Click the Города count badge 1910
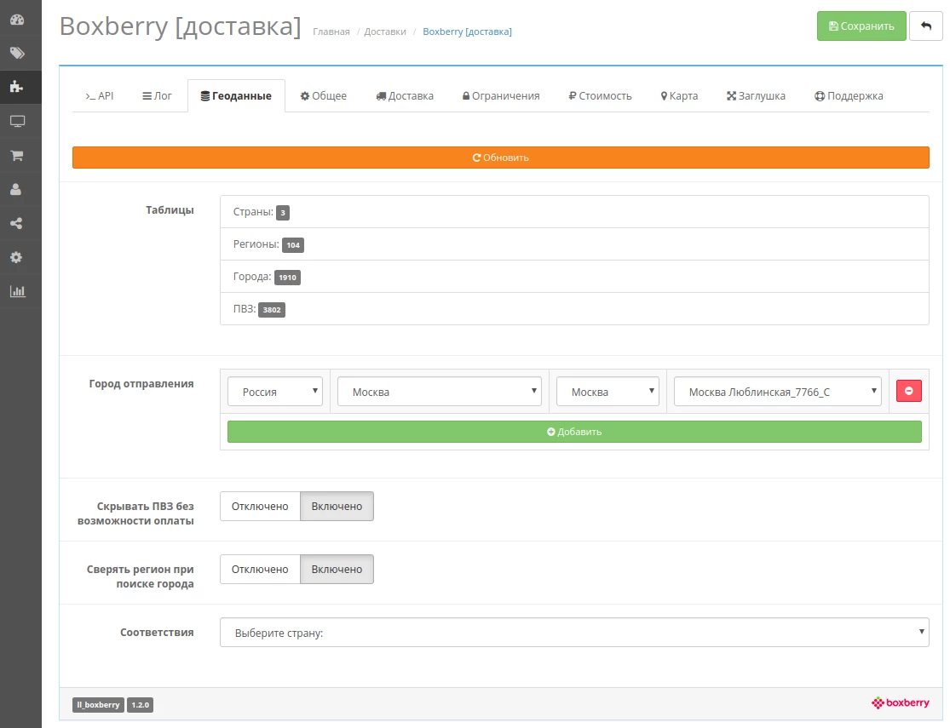Viewport: 950px width, 728px height. 288,278
